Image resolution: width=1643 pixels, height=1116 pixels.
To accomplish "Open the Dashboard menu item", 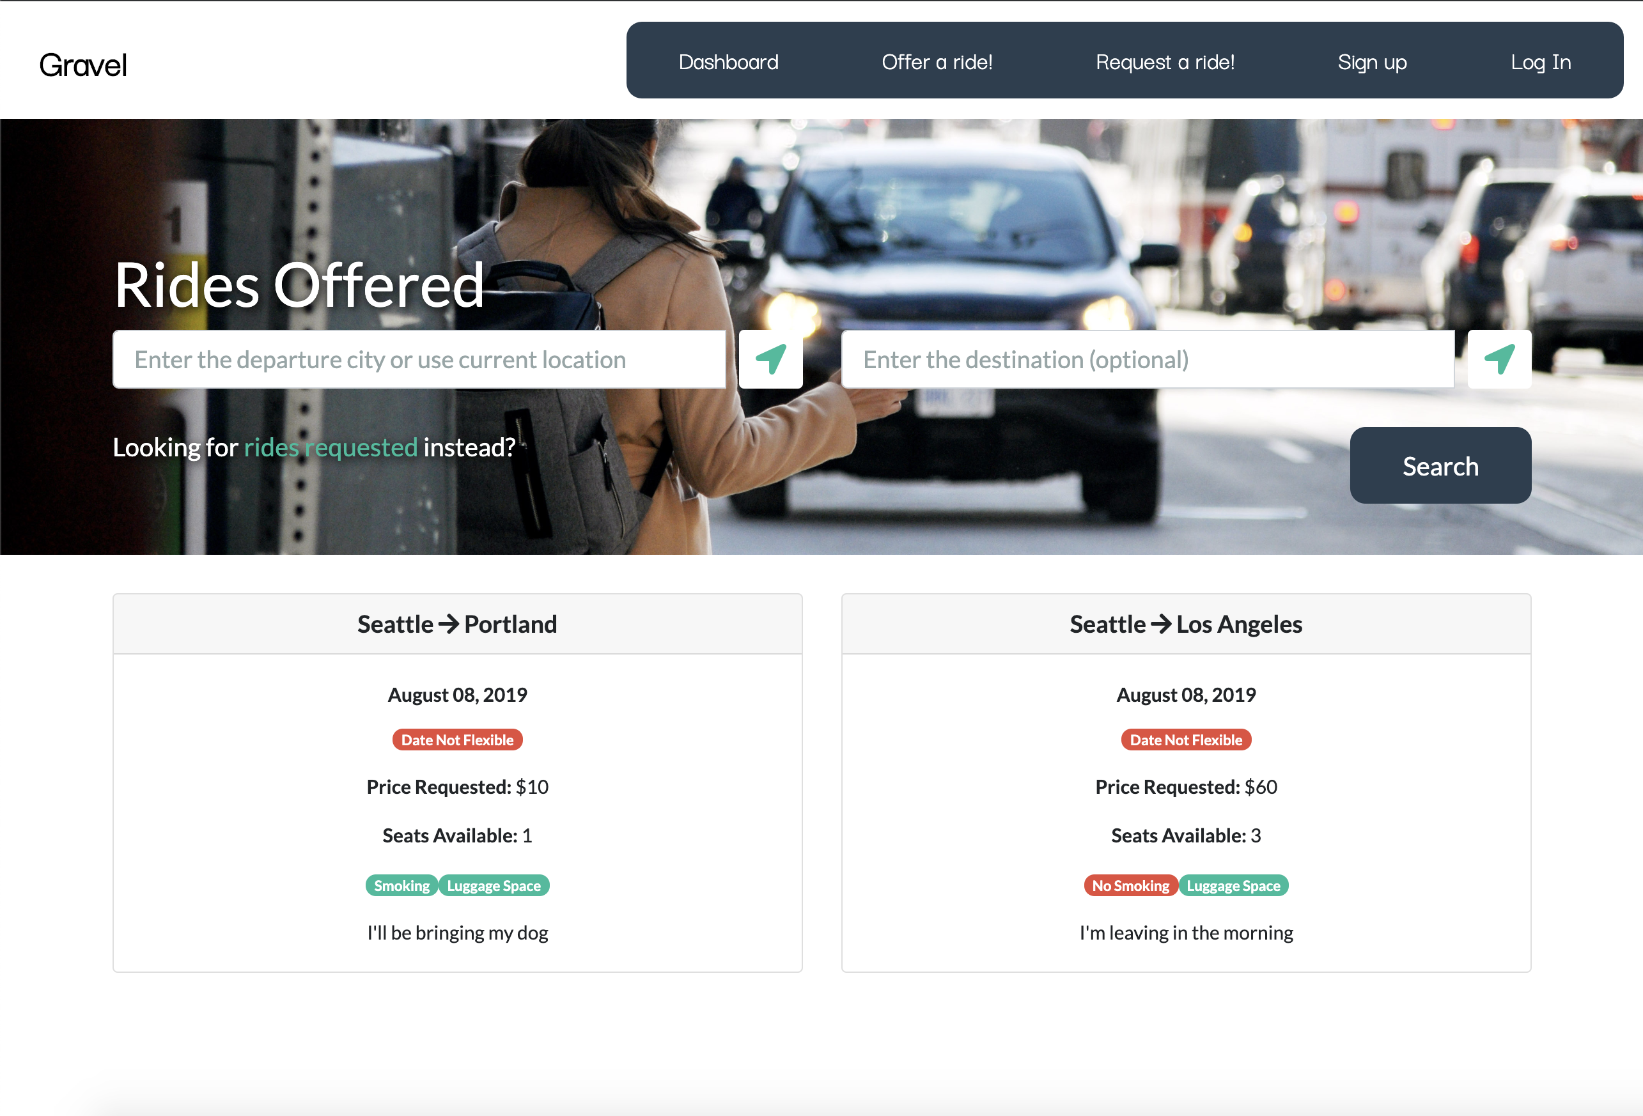I will coord(728,62).
